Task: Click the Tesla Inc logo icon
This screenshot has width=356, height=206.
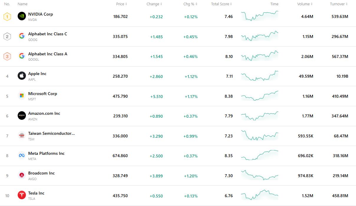Action: coord(22,195)
